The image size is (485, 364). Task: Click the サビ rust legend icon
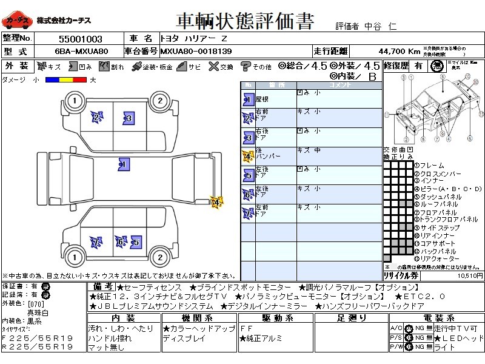(181, 66)
